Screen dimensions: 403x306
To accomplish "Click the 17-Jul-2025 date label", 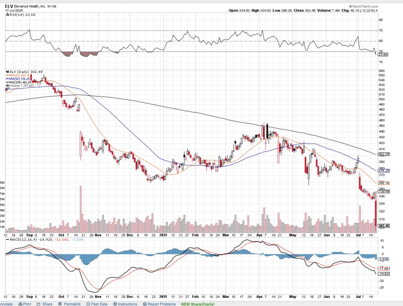I will [x=14, y=11].
